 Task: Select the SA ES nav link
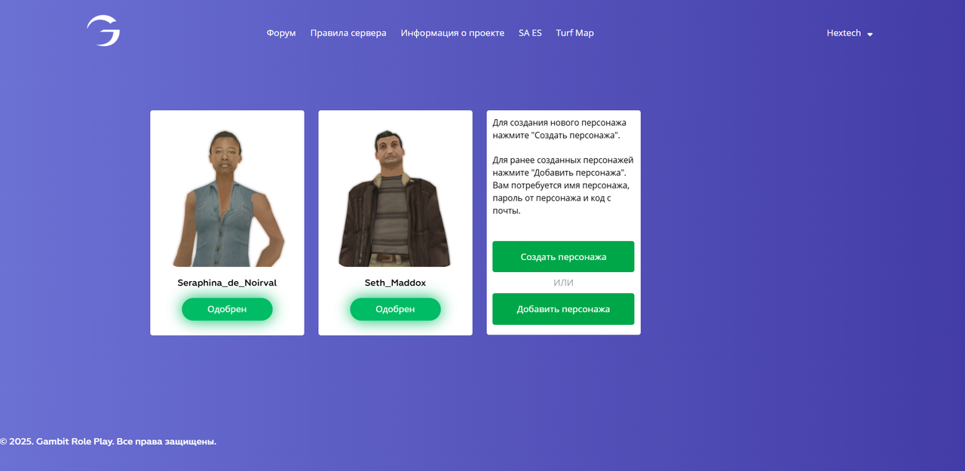[530, 33]
